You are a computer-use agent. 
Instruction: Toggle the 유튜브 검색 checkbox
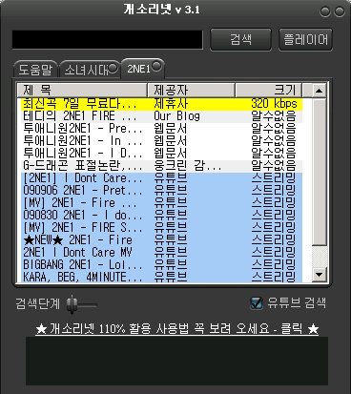257,302
